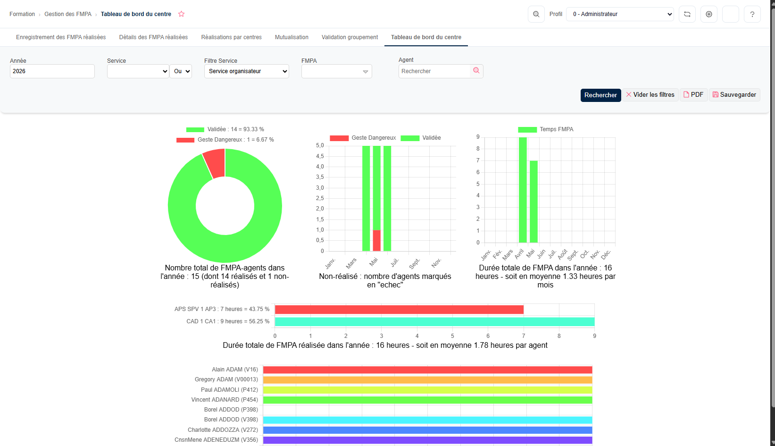Toggle Geste Dangereux legend on donut chart

[x=185, y=140]
